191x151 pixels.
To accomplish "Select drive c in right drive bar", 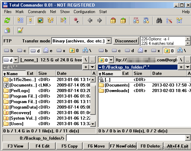I will (x=116, y=51).
